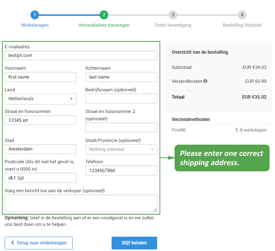Focus the Postcode input box
Viewport: 275px width, 251px height.
tap(41, 178)
